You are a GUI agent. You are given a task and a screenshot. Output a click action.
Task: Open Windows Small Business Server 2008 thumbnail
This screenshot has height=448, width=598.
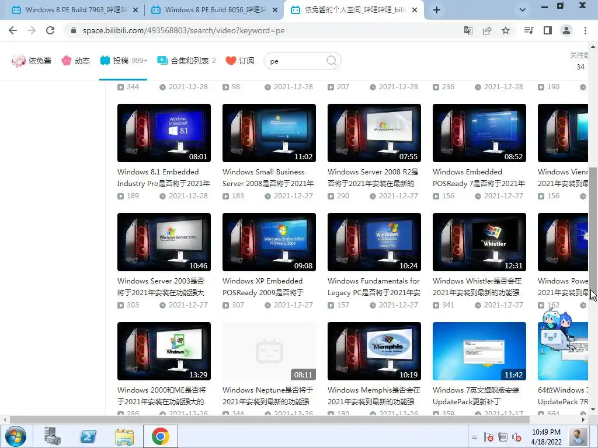tap(269, 133)
